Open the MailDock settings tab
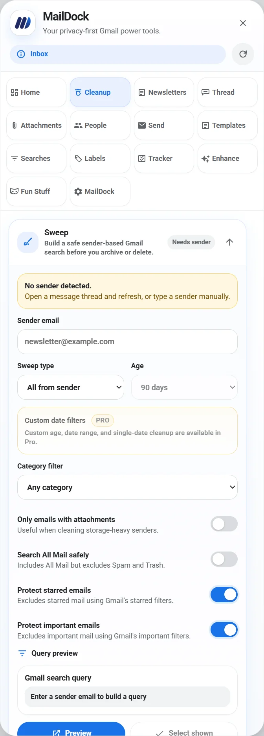Viewport: 264px width, 736px height. (100, 192)
